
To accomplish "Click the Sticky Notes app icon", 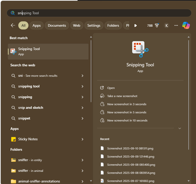I will coord(13,139).
